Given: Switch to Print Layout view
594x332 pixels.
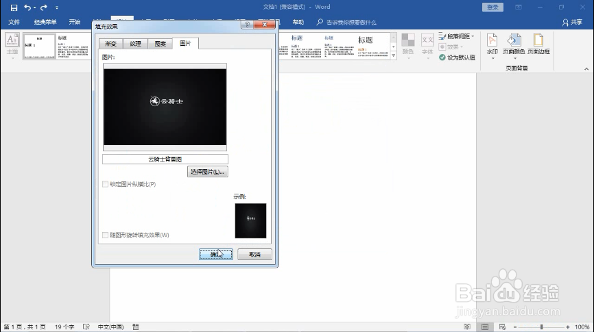Looking at the screenshot, I should [485, 327].
